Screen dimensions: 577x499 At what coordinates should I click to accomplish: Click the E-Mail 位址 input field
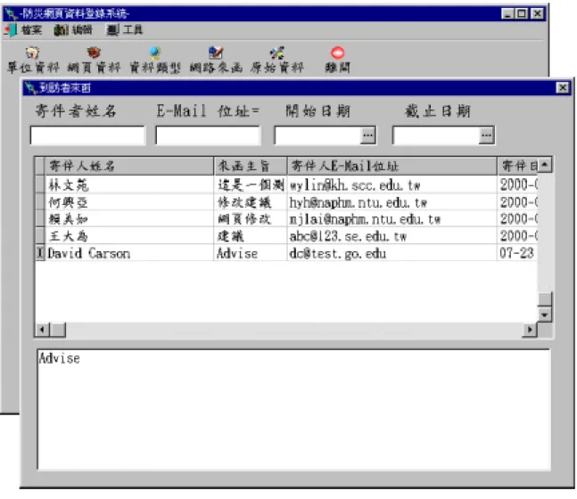pos(208,135)
